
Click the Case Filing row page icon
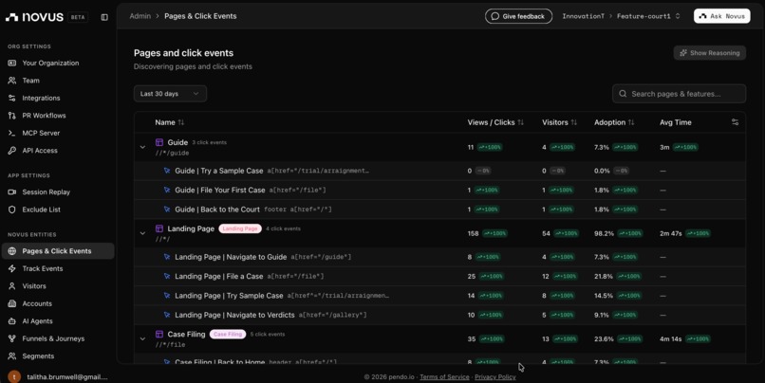coord(159,335)
